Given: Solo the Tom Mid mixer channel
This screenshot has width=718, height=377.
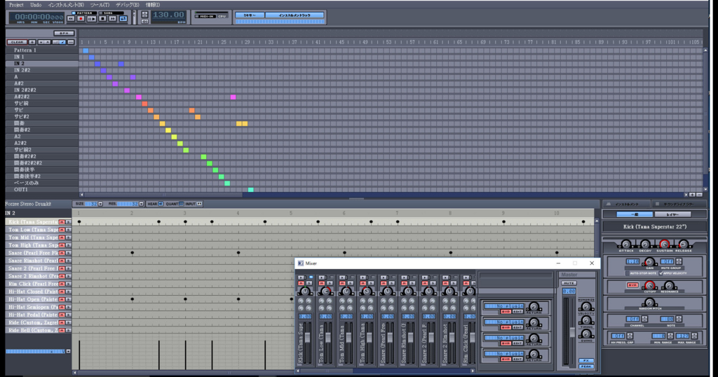Looking at the screenshot, I should coord(351,284).
